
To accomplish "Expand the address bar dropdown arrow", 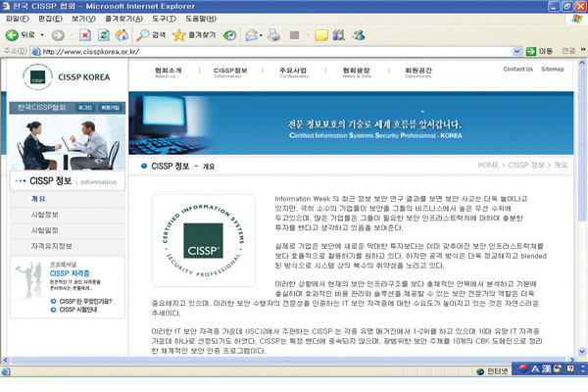I will 517,51.
